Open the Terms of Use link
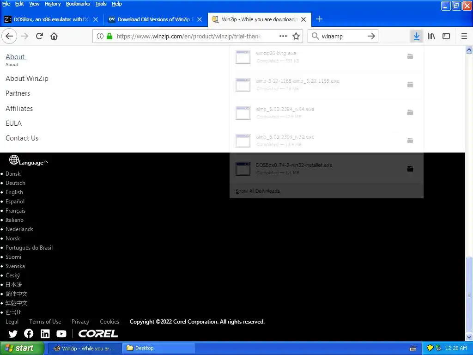 tap(45, 322)
